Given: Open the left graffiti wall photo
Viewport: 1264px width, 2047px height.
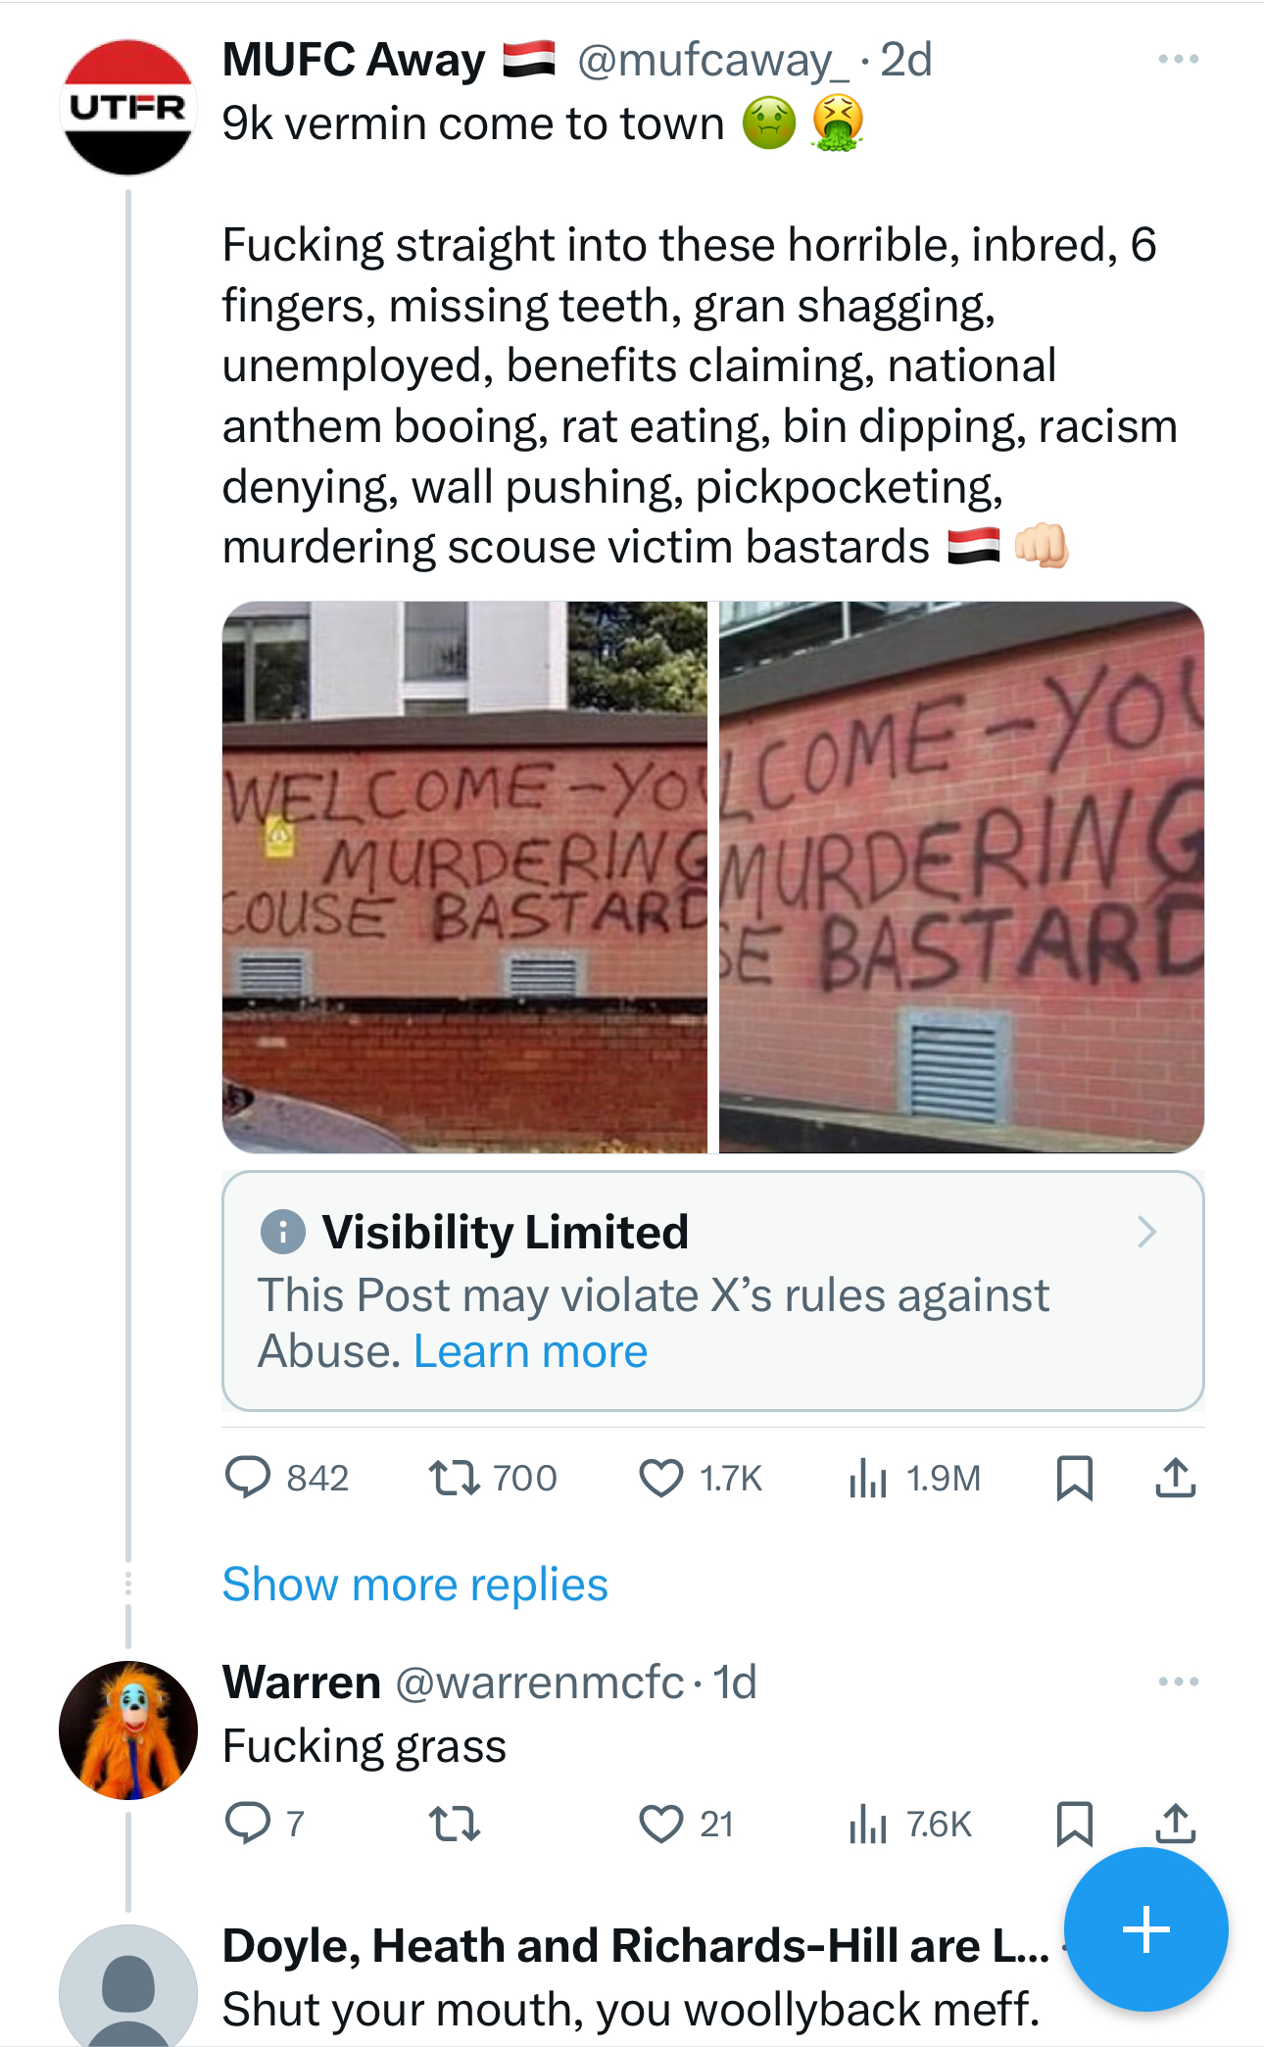Looking at the screenshot, I should (x=464, y=877).
